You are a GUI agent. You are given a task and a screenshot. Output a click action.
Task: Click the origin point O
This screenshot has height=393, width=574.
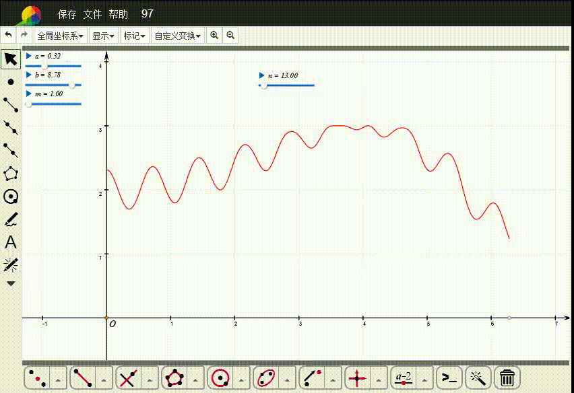click(106, 318)
